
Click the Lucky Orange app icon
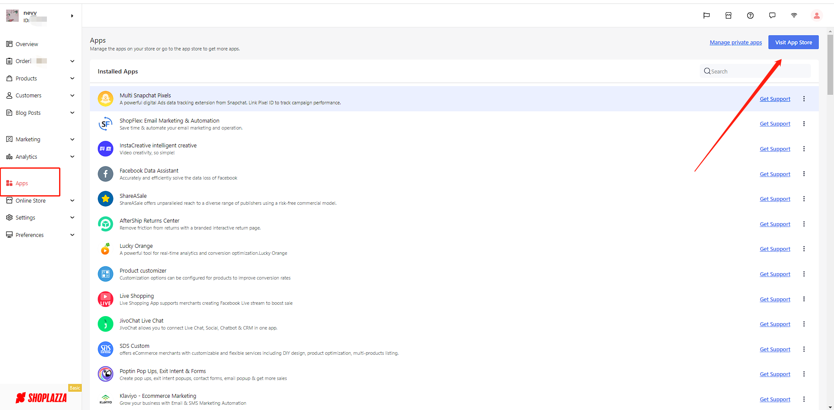[x=106, y=249]
